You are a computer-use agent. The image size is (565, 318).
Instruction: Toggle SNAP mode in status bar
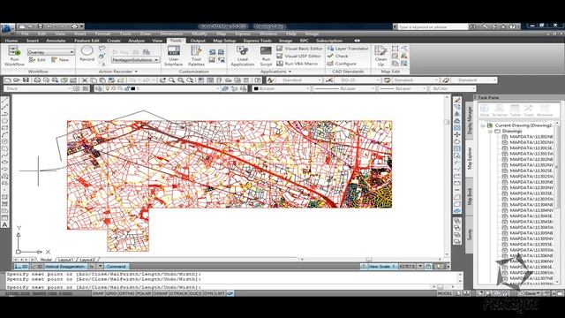click(98, 293)
